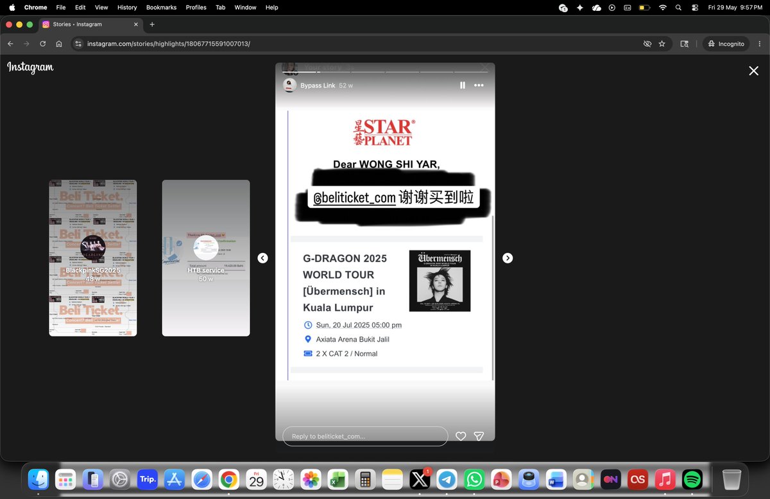This screenshot has width=770, height=499.
Task: Click the third-party cookies blocked eye icon
Action: (x=647, y=44)
